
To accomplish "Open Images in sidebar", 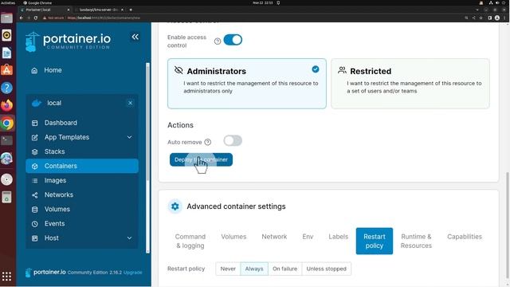I will point(55,181).
